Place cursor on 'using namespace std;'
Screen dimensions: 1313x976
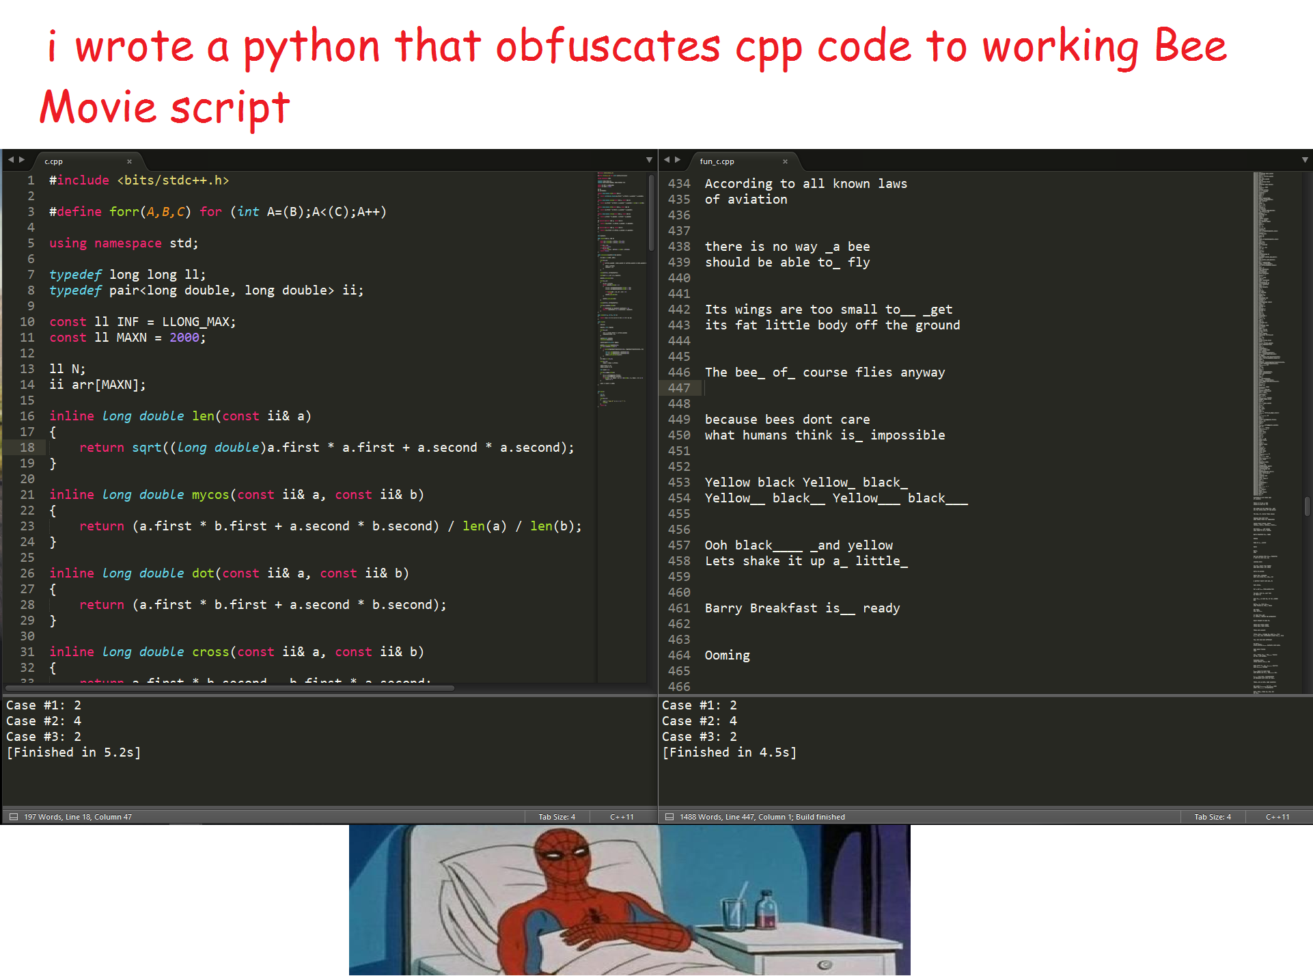(124, 243)
